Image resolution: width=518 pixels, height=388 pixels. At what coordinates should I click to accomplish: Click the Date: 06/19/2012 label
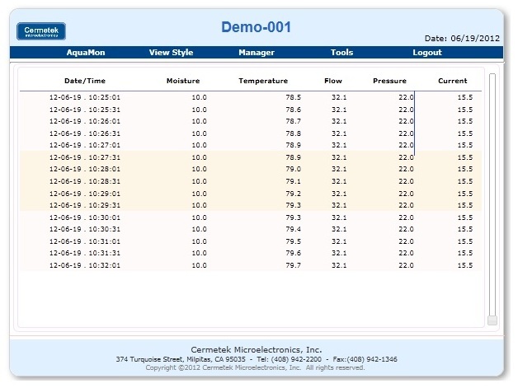coord(462,39)
